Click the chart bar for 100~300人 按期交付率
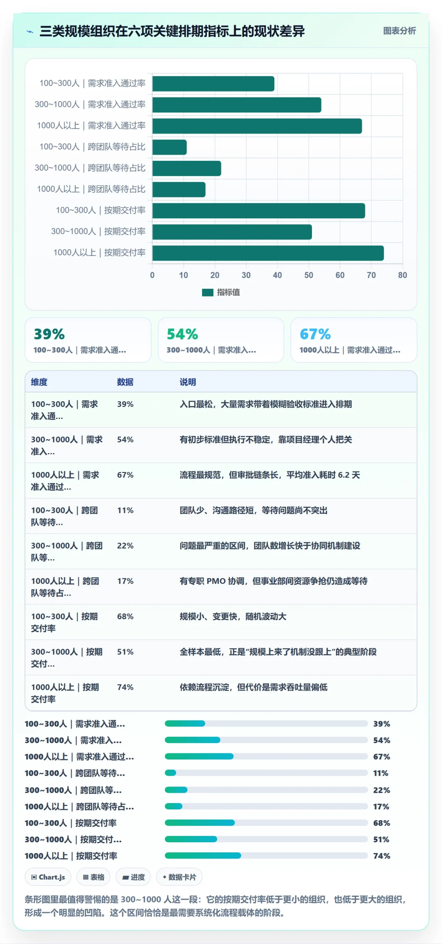 pos(258,211)
